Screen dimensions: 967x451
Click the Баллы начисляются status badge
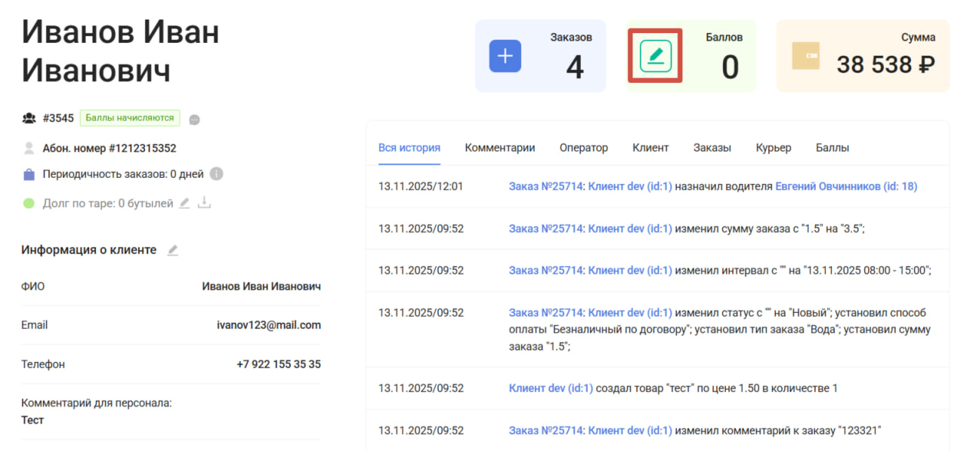click(x=130, y=118)
